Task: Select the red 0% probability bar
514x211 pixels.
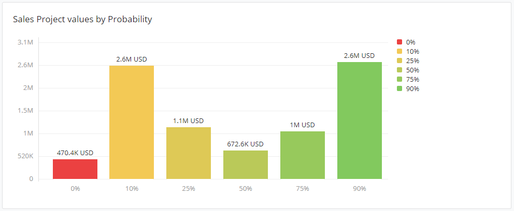Action: coord(75,169)
